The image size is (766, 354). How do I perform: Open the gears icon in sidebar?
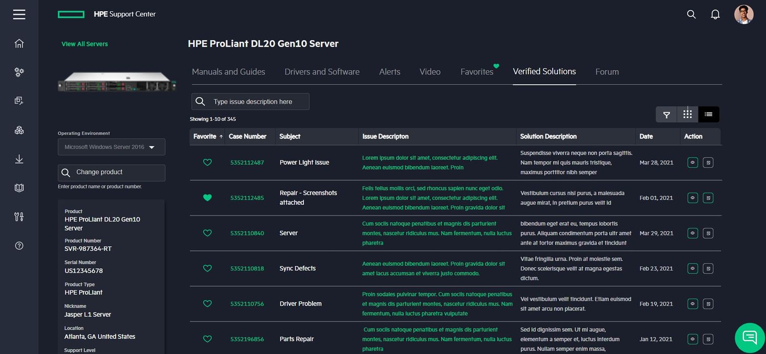coord(19,72)
